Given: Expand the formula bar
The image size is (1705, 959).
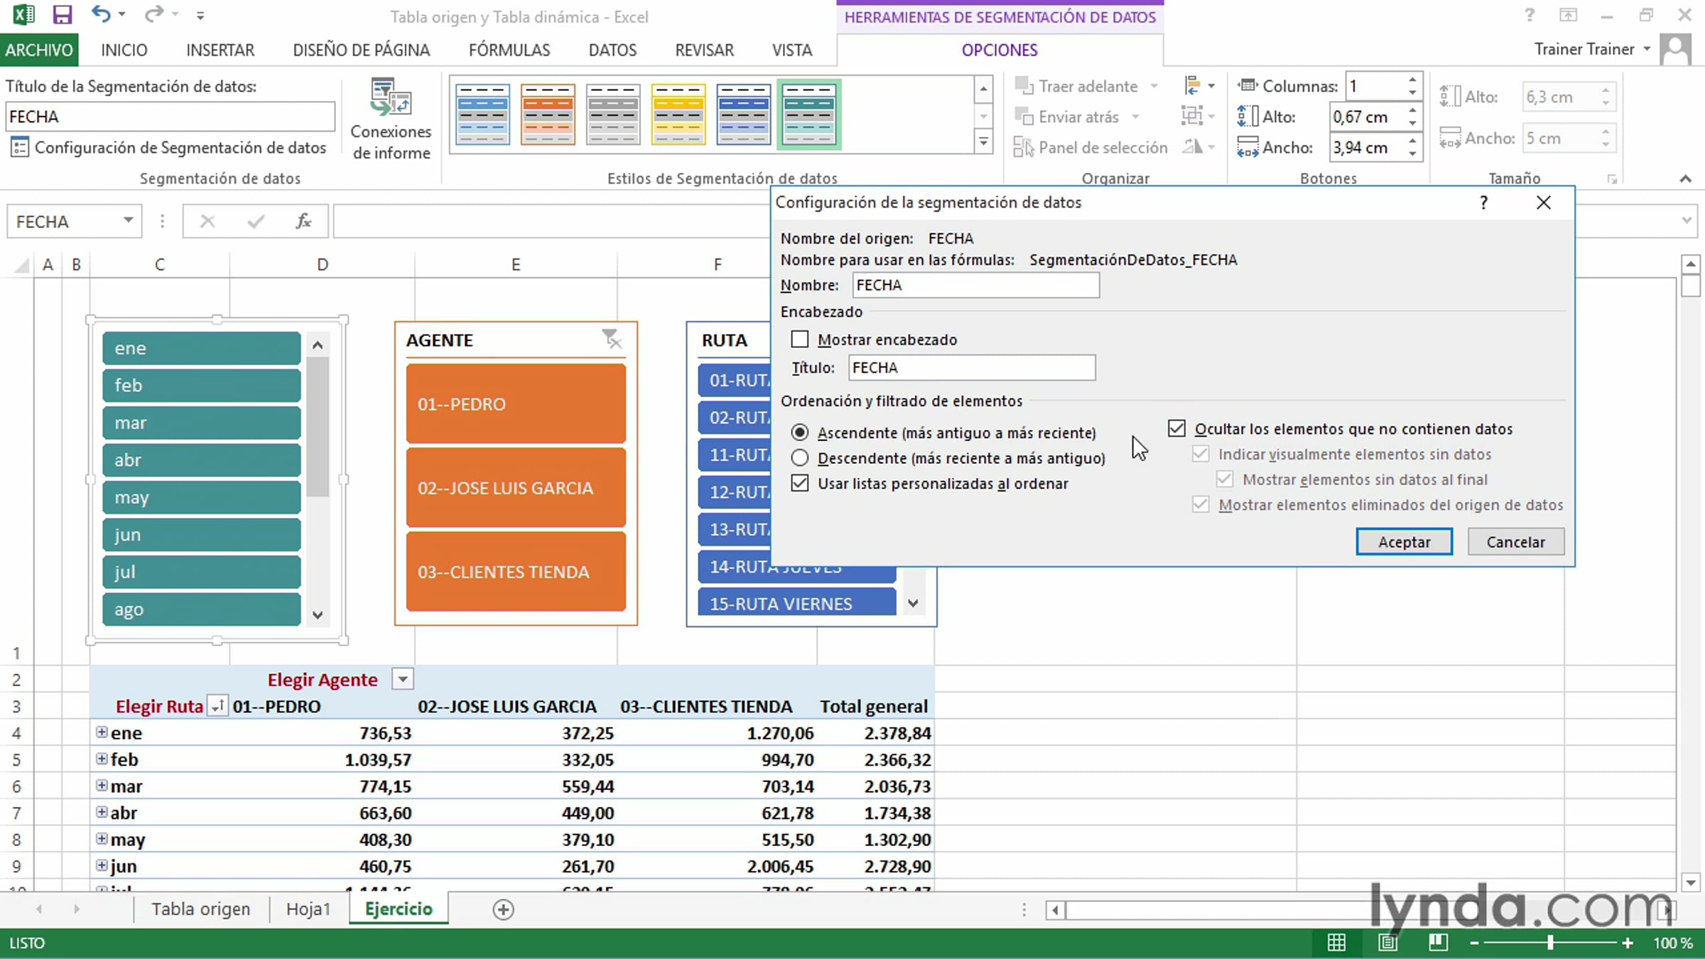Looking at the screenshot, I should 1687,221.
